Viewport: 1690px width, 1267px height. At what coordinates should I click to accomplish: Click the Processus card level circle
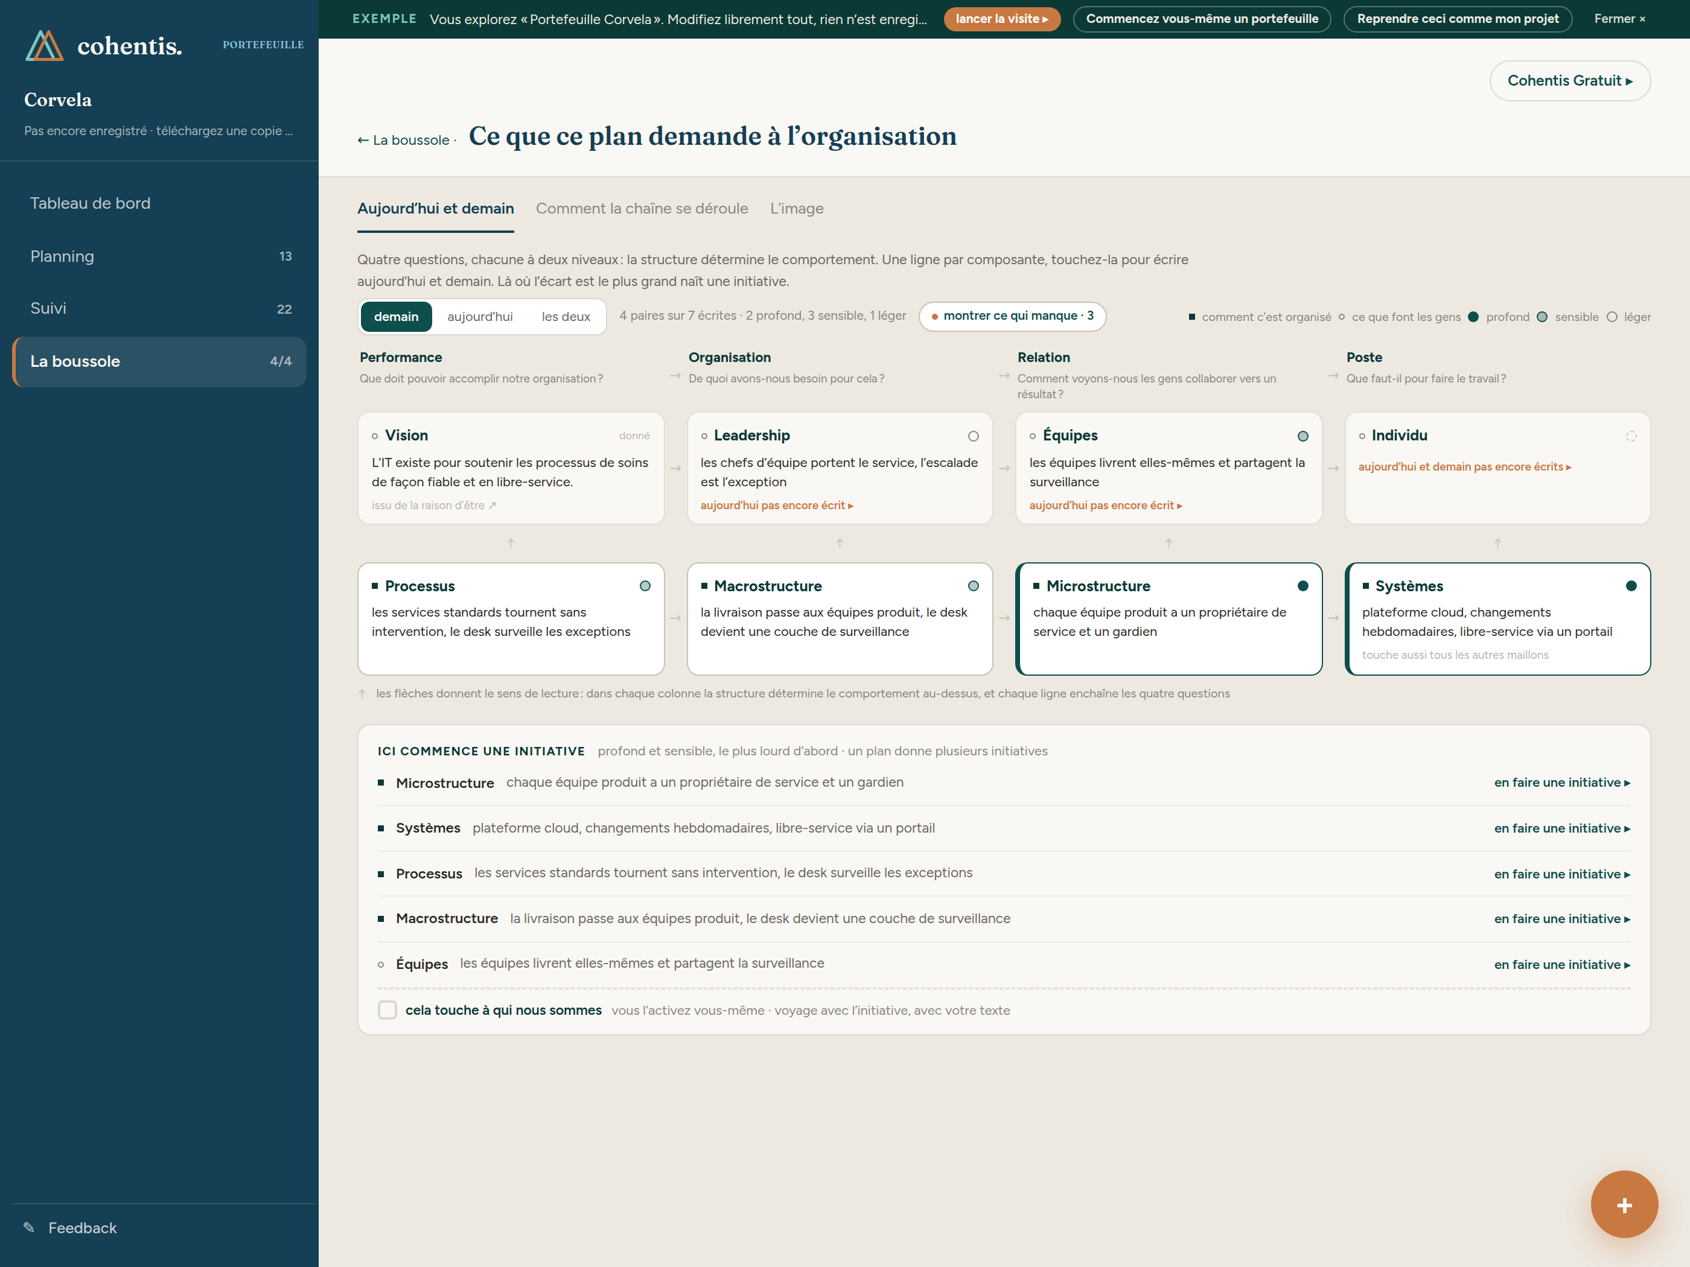(645, 586)
